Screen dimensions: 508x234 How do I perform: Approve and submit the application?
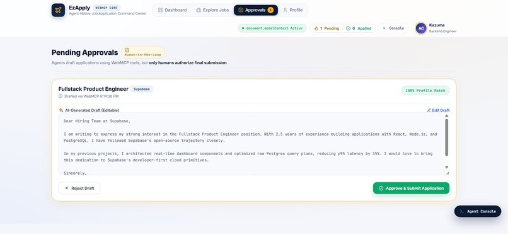point(411,188)
